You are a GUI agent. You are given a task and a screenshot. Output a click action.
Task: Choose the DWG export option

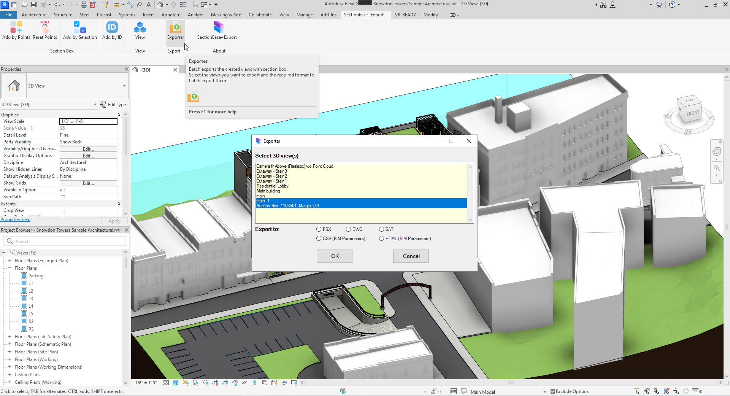coord(348,229)
